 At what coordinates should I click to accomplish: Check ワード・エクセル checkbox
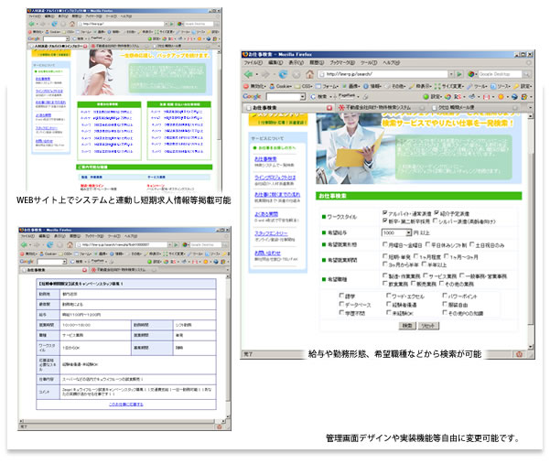388,296
